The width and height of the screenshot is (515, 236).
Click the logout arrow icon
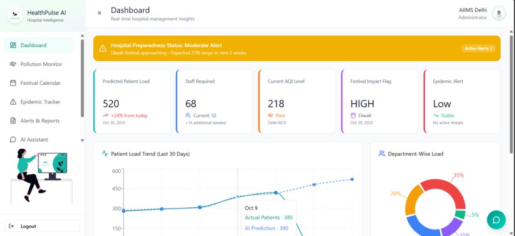pos(12,226)
